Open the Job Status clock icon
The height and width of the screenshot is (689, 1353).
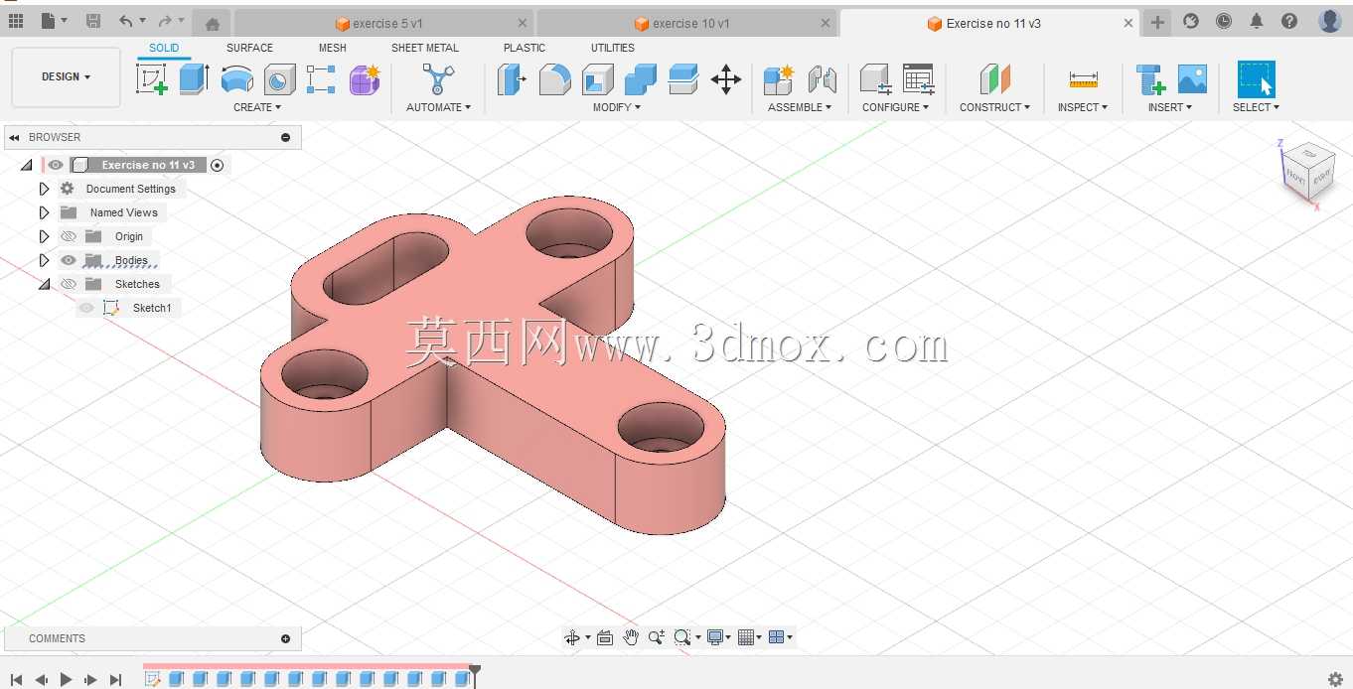(1224, 21)
